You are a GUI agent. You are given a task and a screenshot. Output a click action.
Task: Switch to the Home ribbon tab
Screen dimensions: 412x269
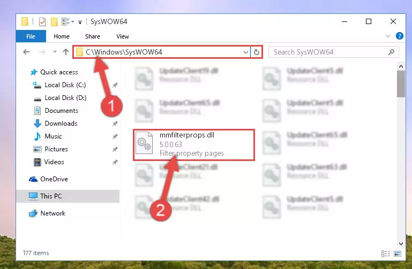(62, 36)
